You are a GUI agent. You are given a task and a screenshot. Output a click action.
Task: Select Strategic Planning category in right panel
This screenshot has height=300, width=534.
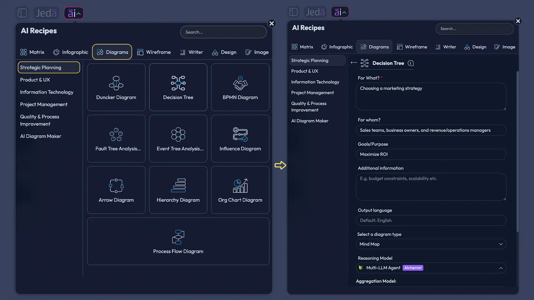pyautogui.click(x=317, y=60)
